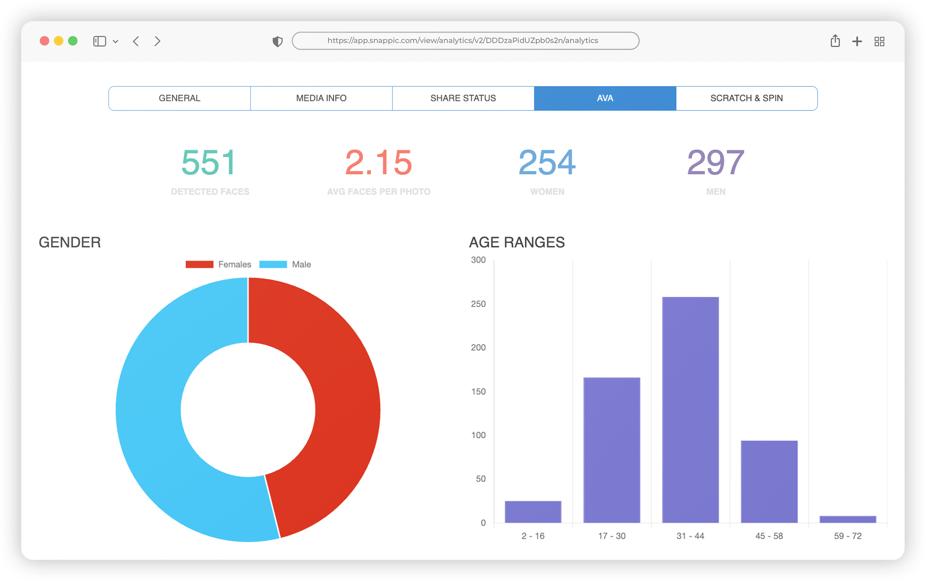This screenshot has height=581, width=926.
Task: Select the SHARE STATUS tab
Action: click(463, 98)
